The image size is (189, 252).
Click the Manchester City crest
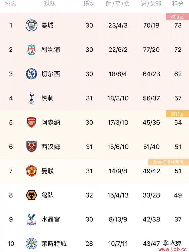tap(31, 25)
